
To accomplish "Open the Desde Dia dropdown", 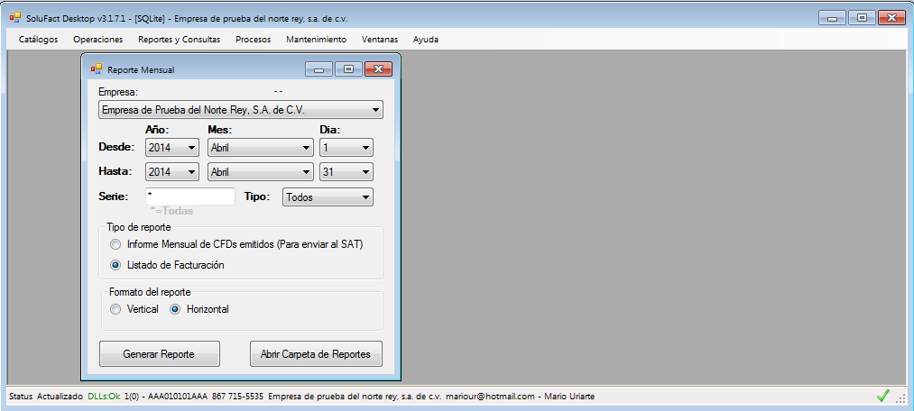I will (x=346, y=147).
